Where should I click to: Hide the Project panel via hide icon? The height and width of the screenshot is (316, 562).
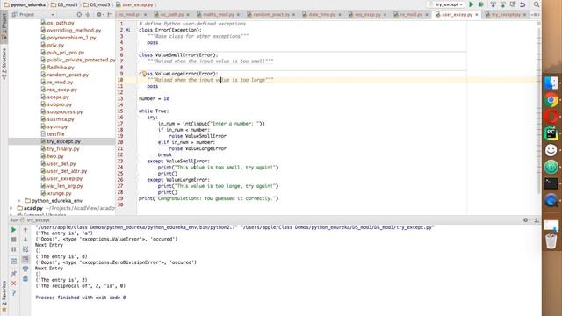point(110,14)
